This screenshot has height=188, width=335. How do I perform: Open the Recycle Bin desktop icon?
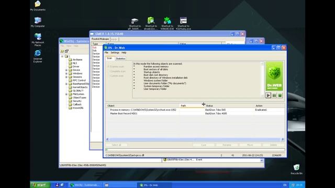point(297,169)
